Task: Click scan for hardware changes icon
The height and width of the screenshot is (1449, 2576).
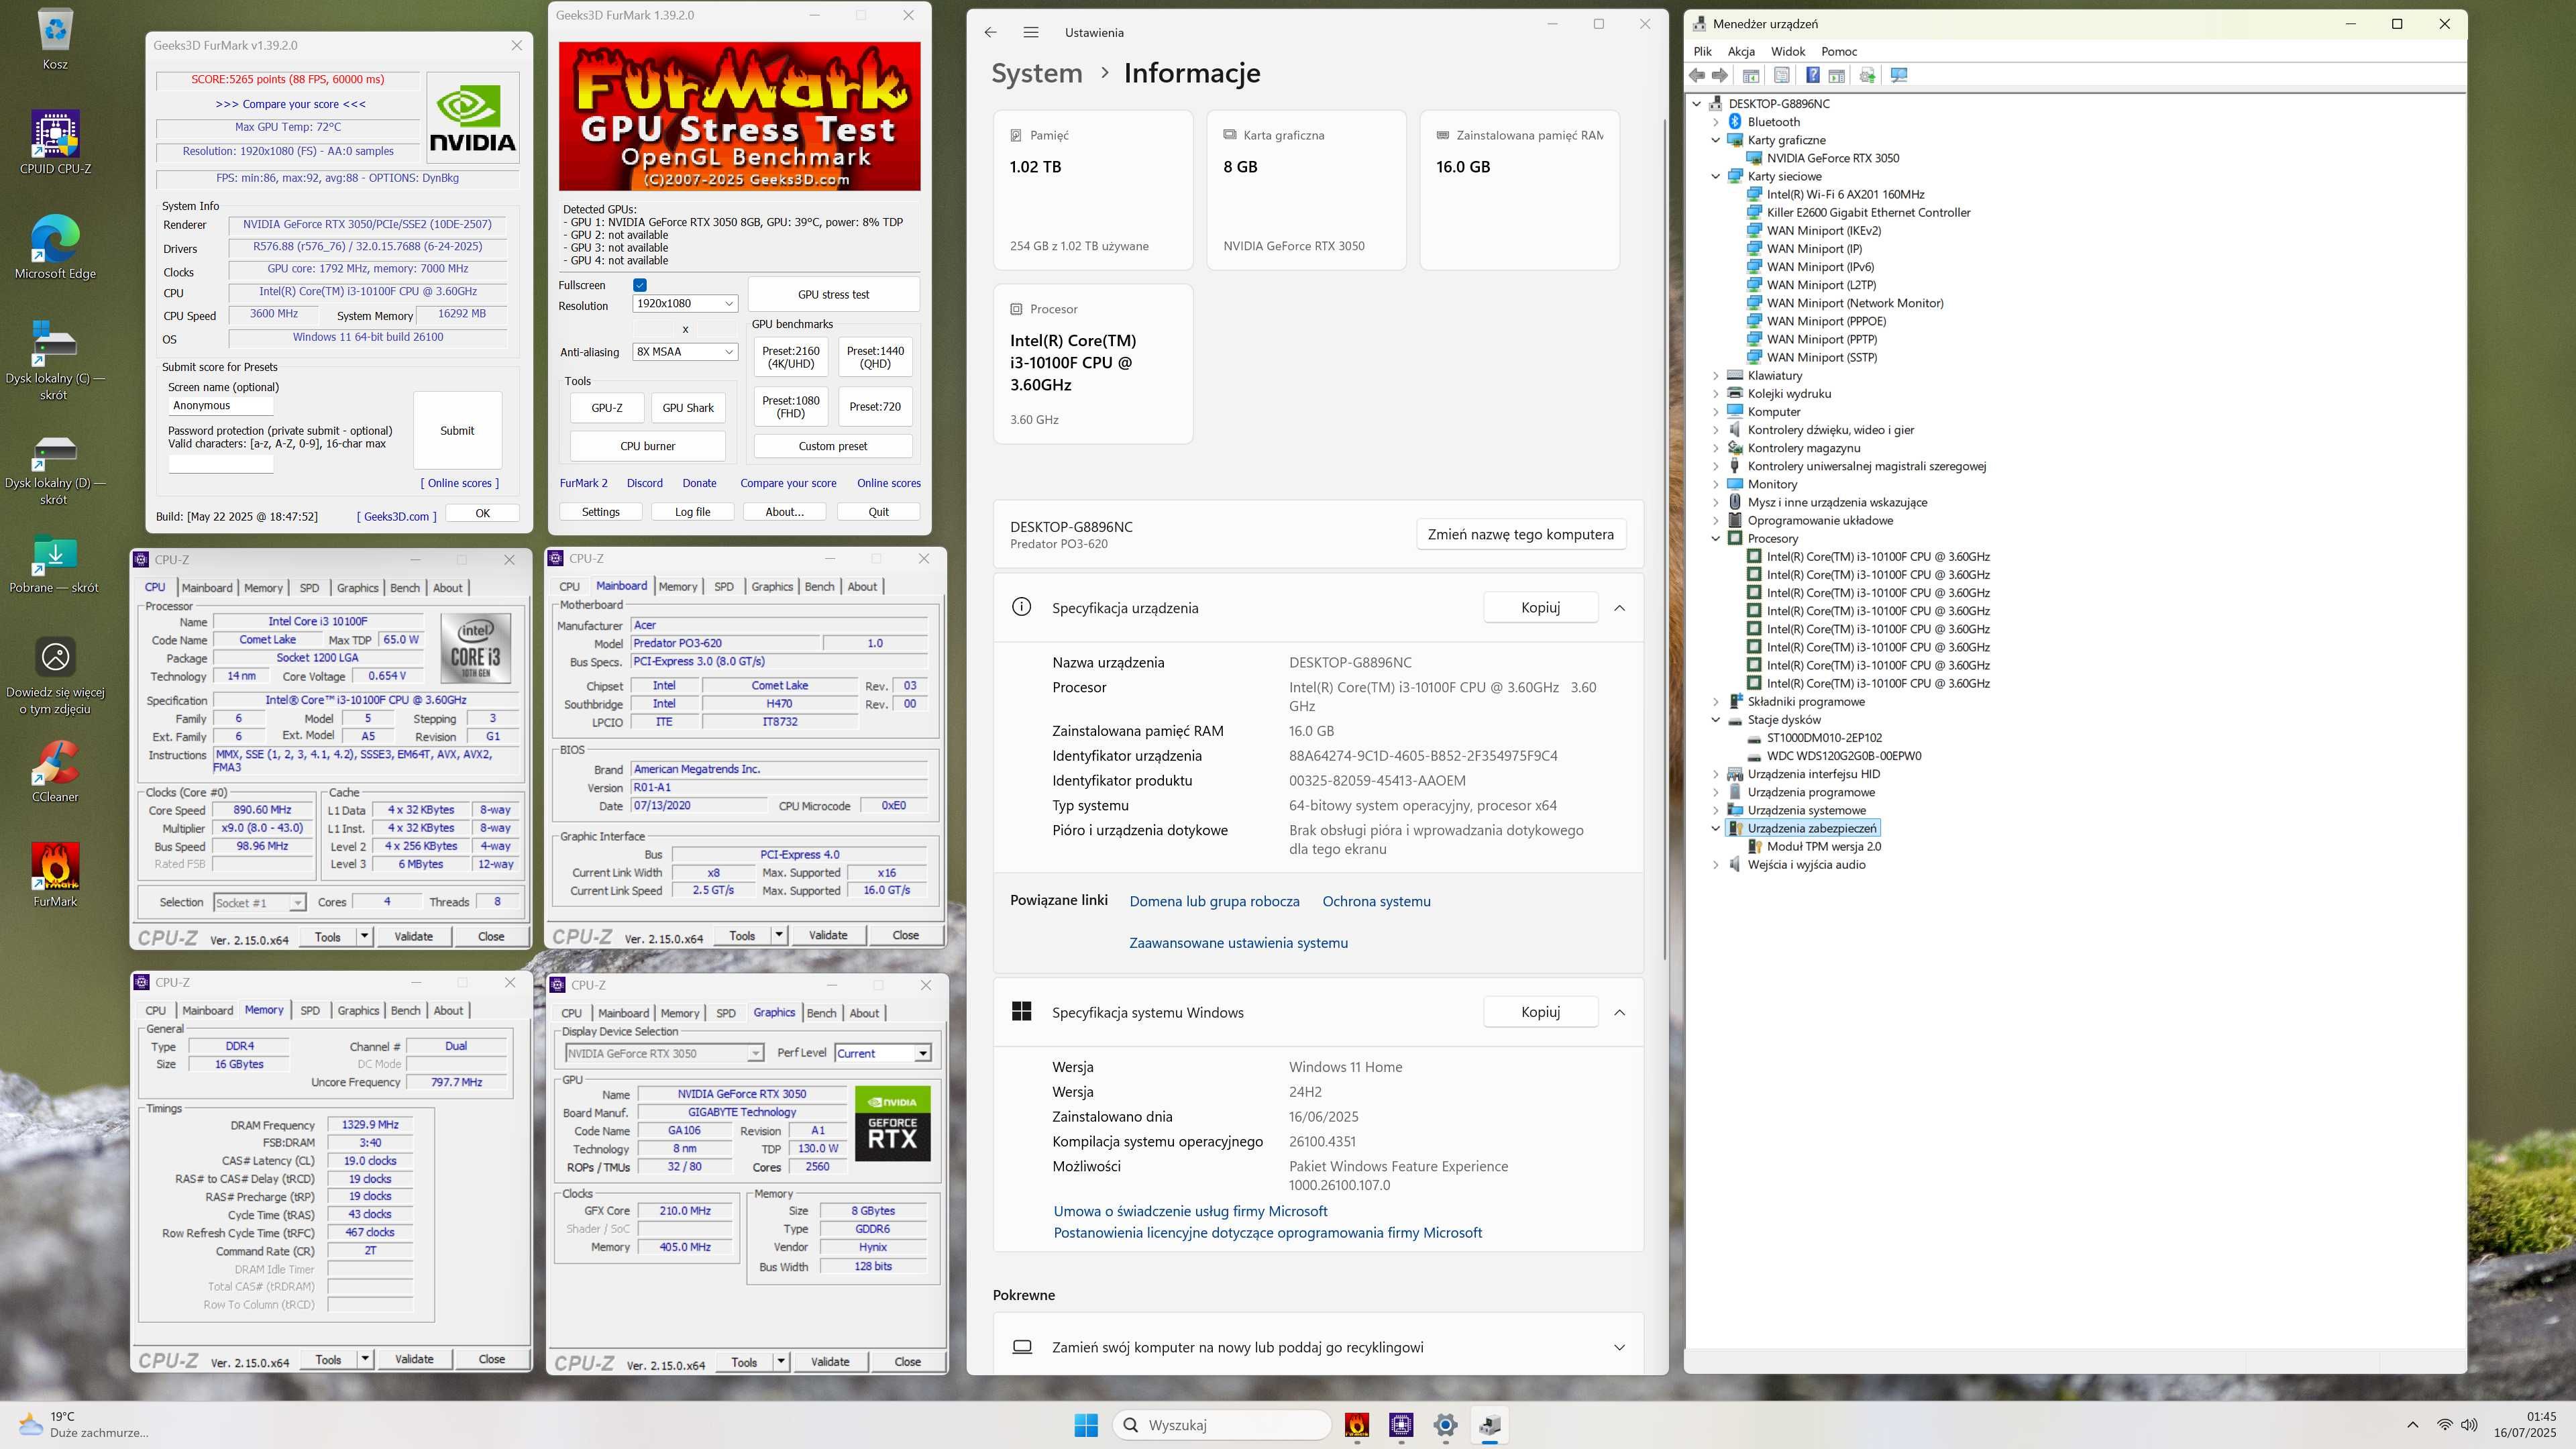Action: [1899, 76]
